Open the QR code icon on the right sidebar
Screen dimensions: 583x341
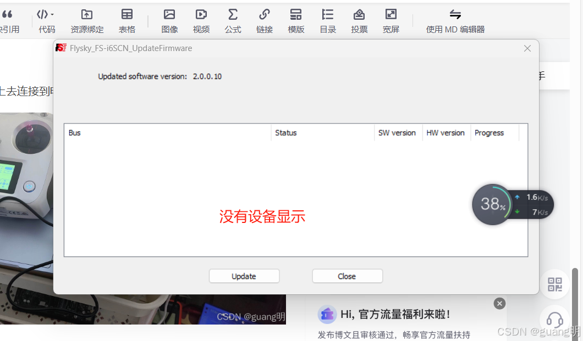click(x=555, y=284)
